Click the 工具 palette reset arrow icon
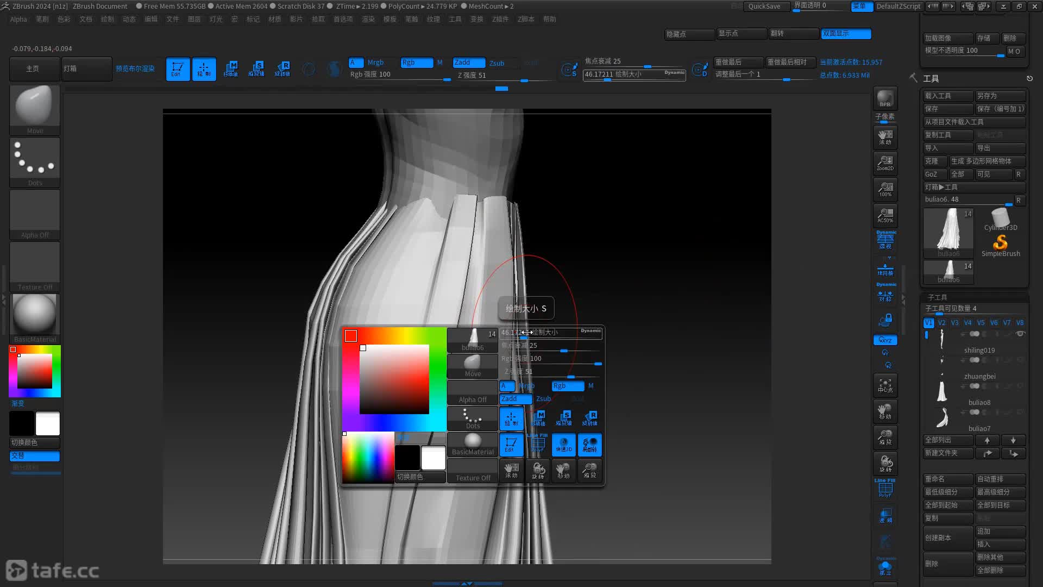Image resolution: width=1043 pixels, height=587 pixels. click(1029, 78)
